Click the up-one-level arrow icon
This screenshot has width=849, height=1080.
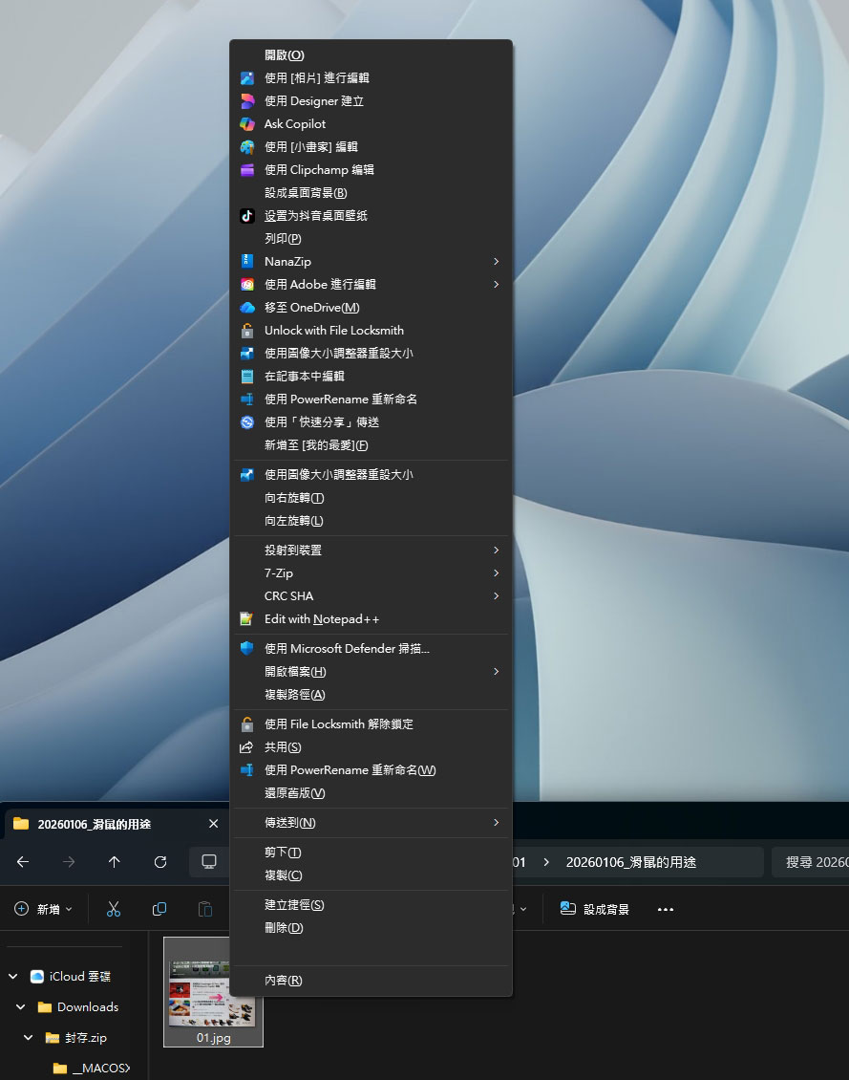tap(114, 861)
